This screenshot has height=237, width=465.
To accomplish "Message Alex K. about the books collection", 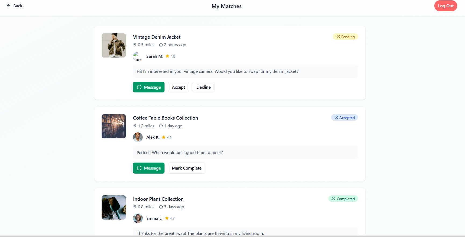I will pyautogui.click(x=149, y=168).
